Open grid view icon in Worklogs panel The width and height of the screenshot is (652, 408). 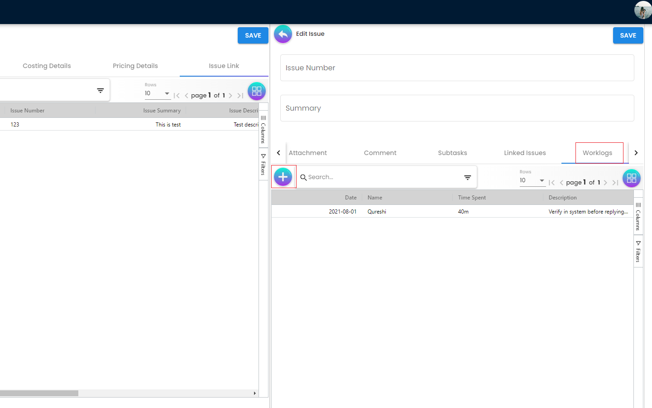631,178
